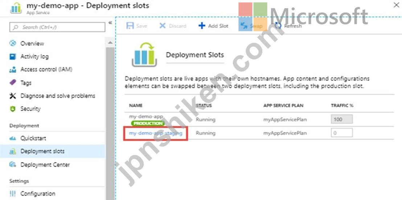Screen dimensions: 402x200
Task: Click the Configuration sliders icon
Action: click(x=13, y=193)
